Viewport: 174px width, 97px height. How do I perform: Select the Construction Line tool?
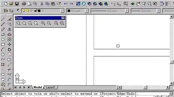click(3, 24)
